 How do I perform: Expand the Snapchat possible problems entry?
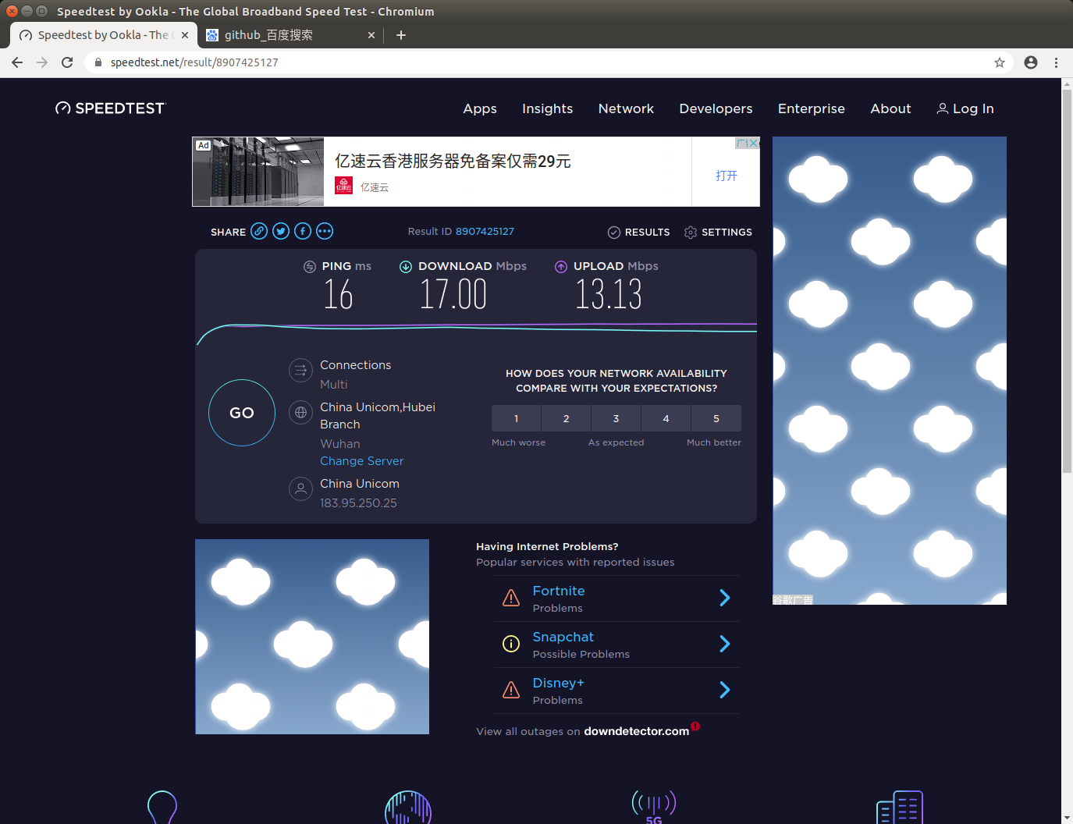724,644
